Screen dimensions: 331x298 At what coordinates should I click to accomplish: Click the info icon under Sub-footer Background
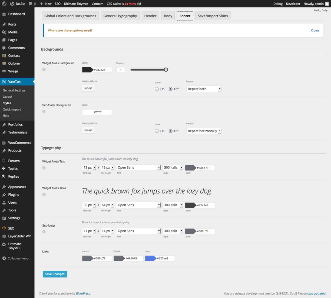44,111
